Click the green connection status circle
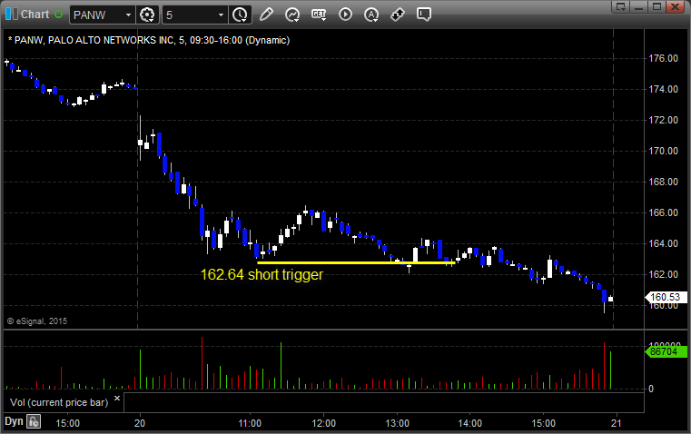This screenshot has height=434, width=691. (59, 15)
